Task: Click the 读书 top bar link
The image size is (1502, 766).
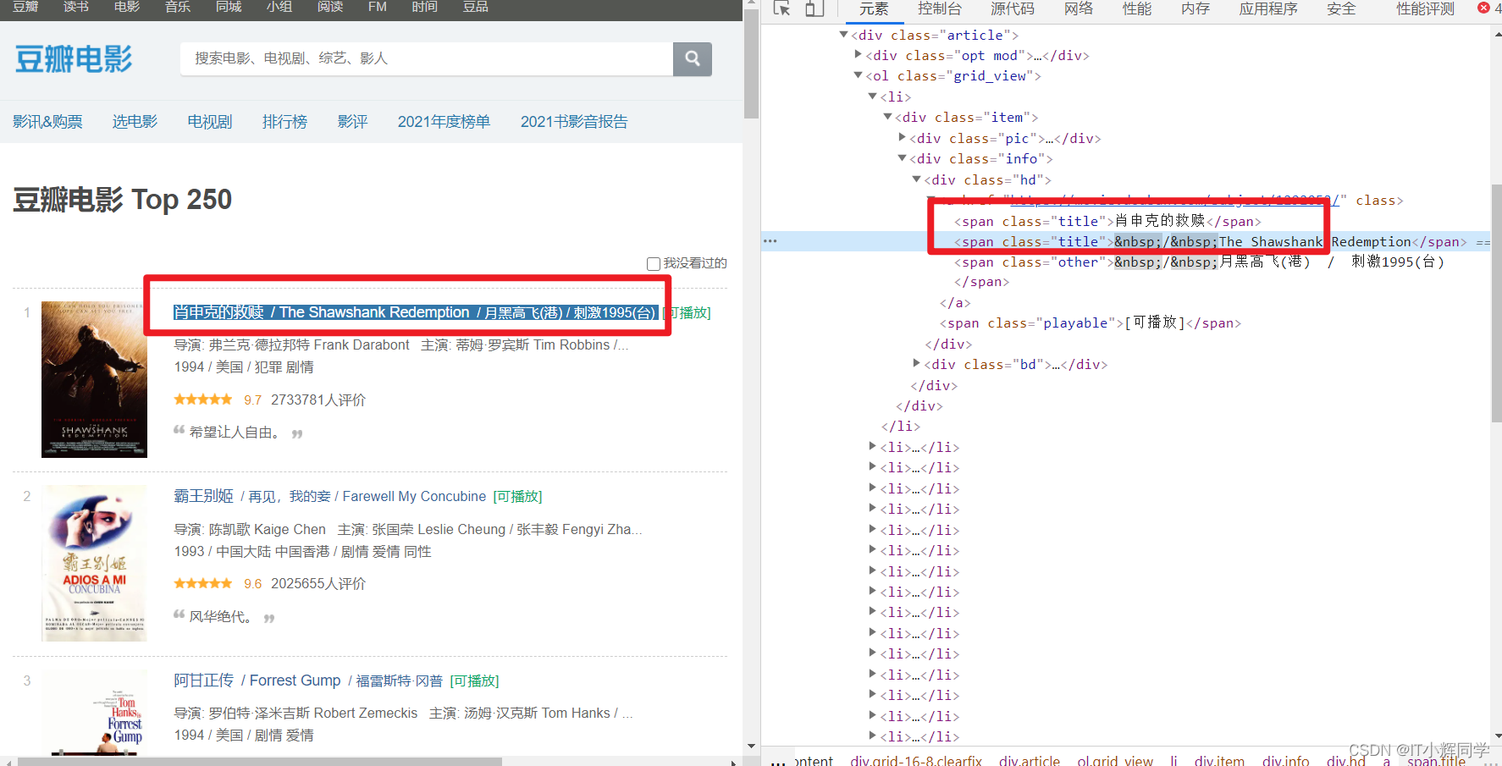Action: click(x=76, y=7)
